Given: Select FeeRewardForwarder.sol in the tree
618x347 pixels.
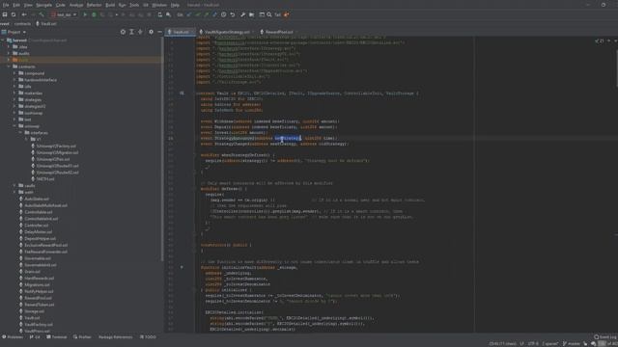Looking at the screenshot, I should tap(45, 252).
